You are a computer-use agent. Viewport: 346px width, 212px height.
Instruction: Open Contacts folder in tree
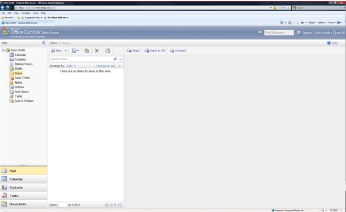20,60
